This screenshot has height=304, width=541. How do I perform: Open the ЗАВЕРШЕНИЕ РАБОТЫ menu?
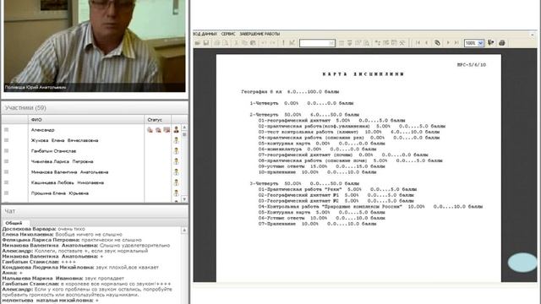tap(260, 34)
